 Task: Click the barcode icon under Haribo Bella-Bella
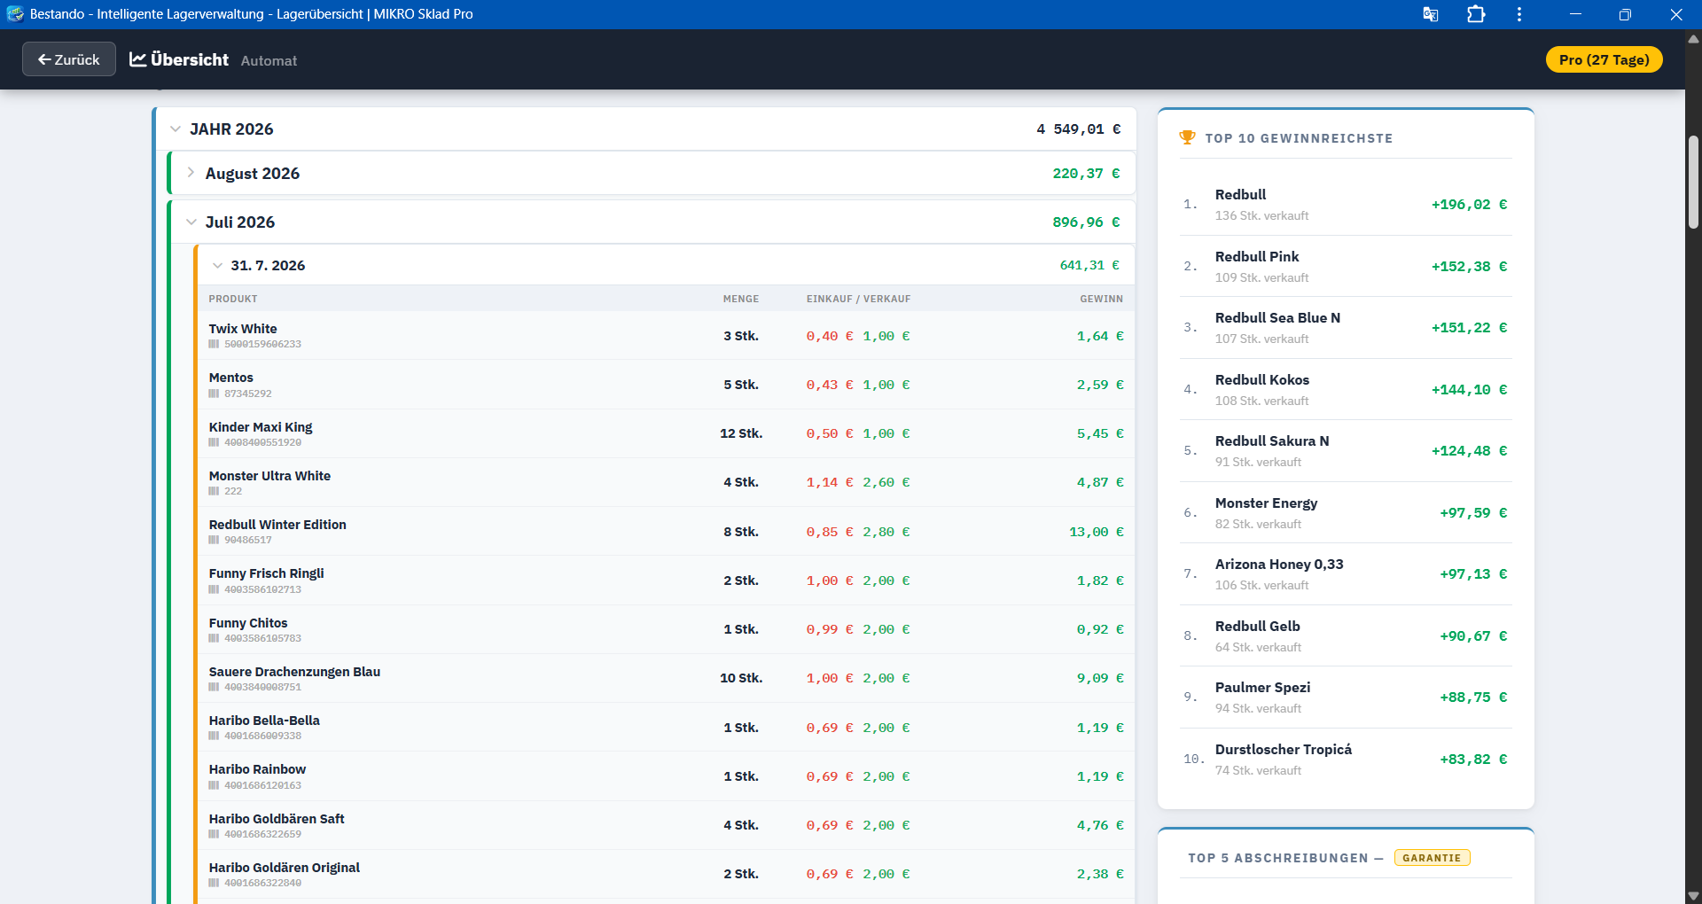214,736
